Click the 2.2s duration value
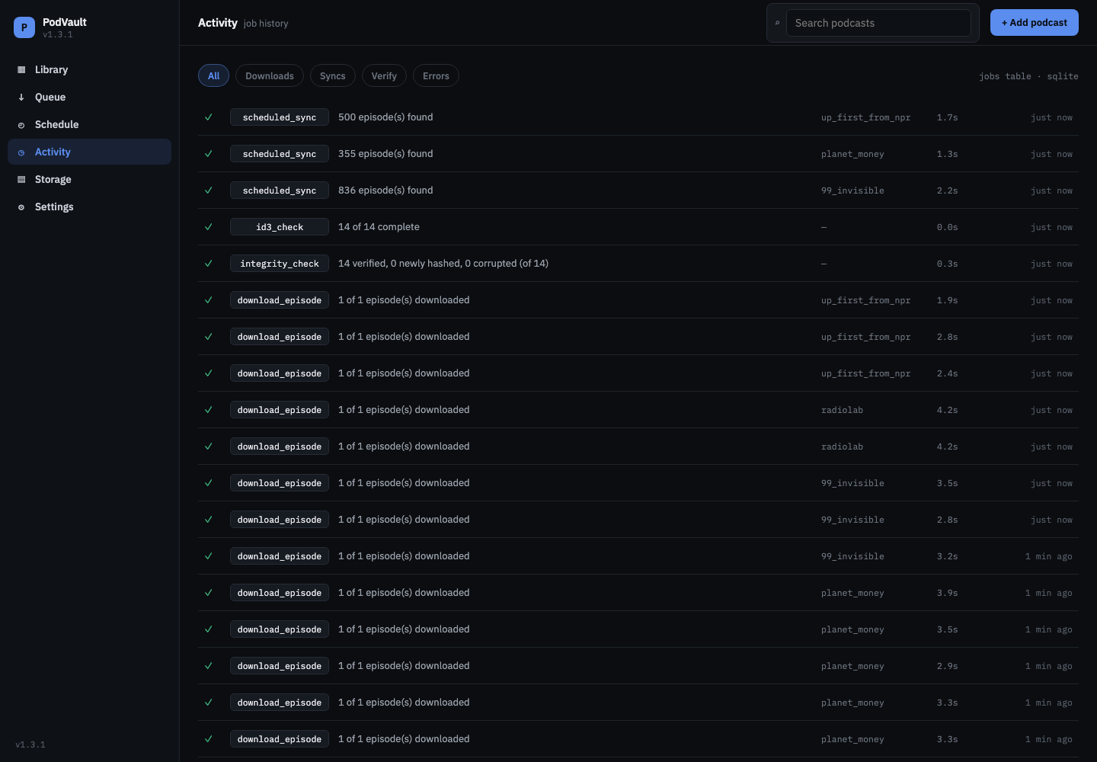This screenshot has width=1097, height=762. [x=947, y=190]
